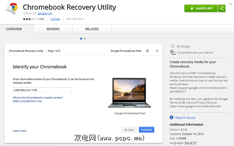
Task: Click the model number input field
Action: pos(42,90)
